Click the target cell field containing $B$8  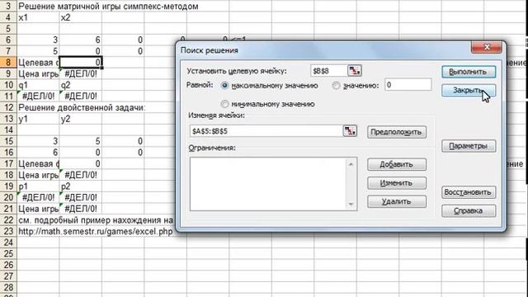[328, 71]
